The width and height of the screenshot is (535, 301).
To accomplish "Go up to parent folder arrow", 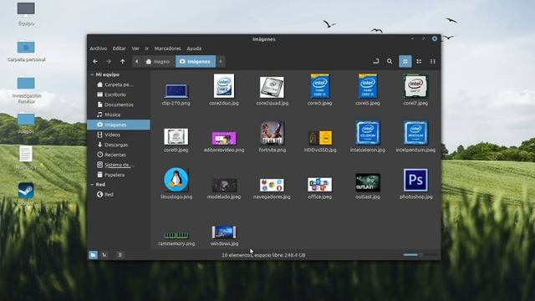I will (123, 61).
